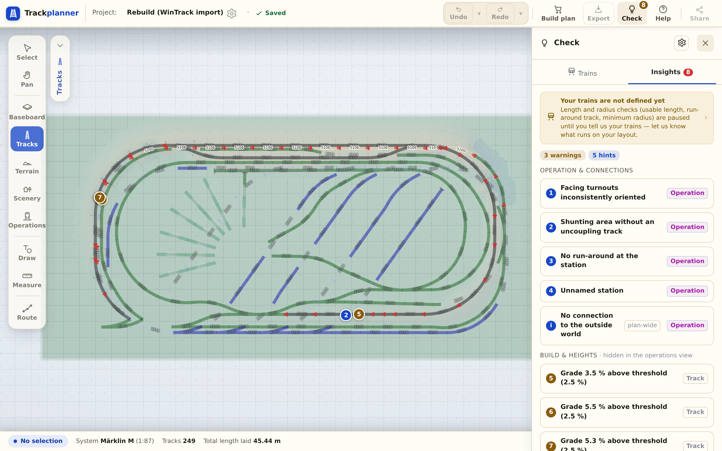Open project settings gear next to project name
The width and height of the screenshot is (722, 451).
(232, 13)
